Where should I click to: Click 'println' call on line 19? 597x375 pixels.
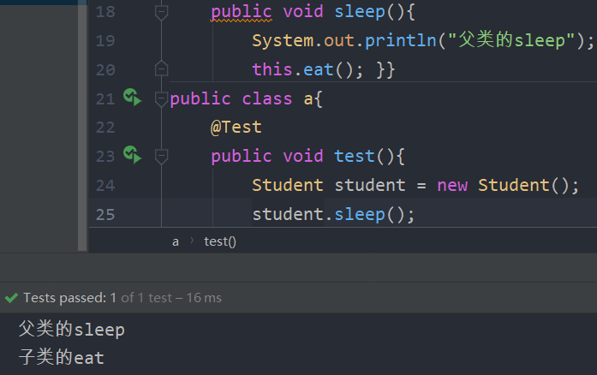400,41
